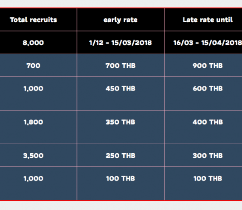Click the 700 THB early rate cell
242x210 pixels.
pos(121,65)
